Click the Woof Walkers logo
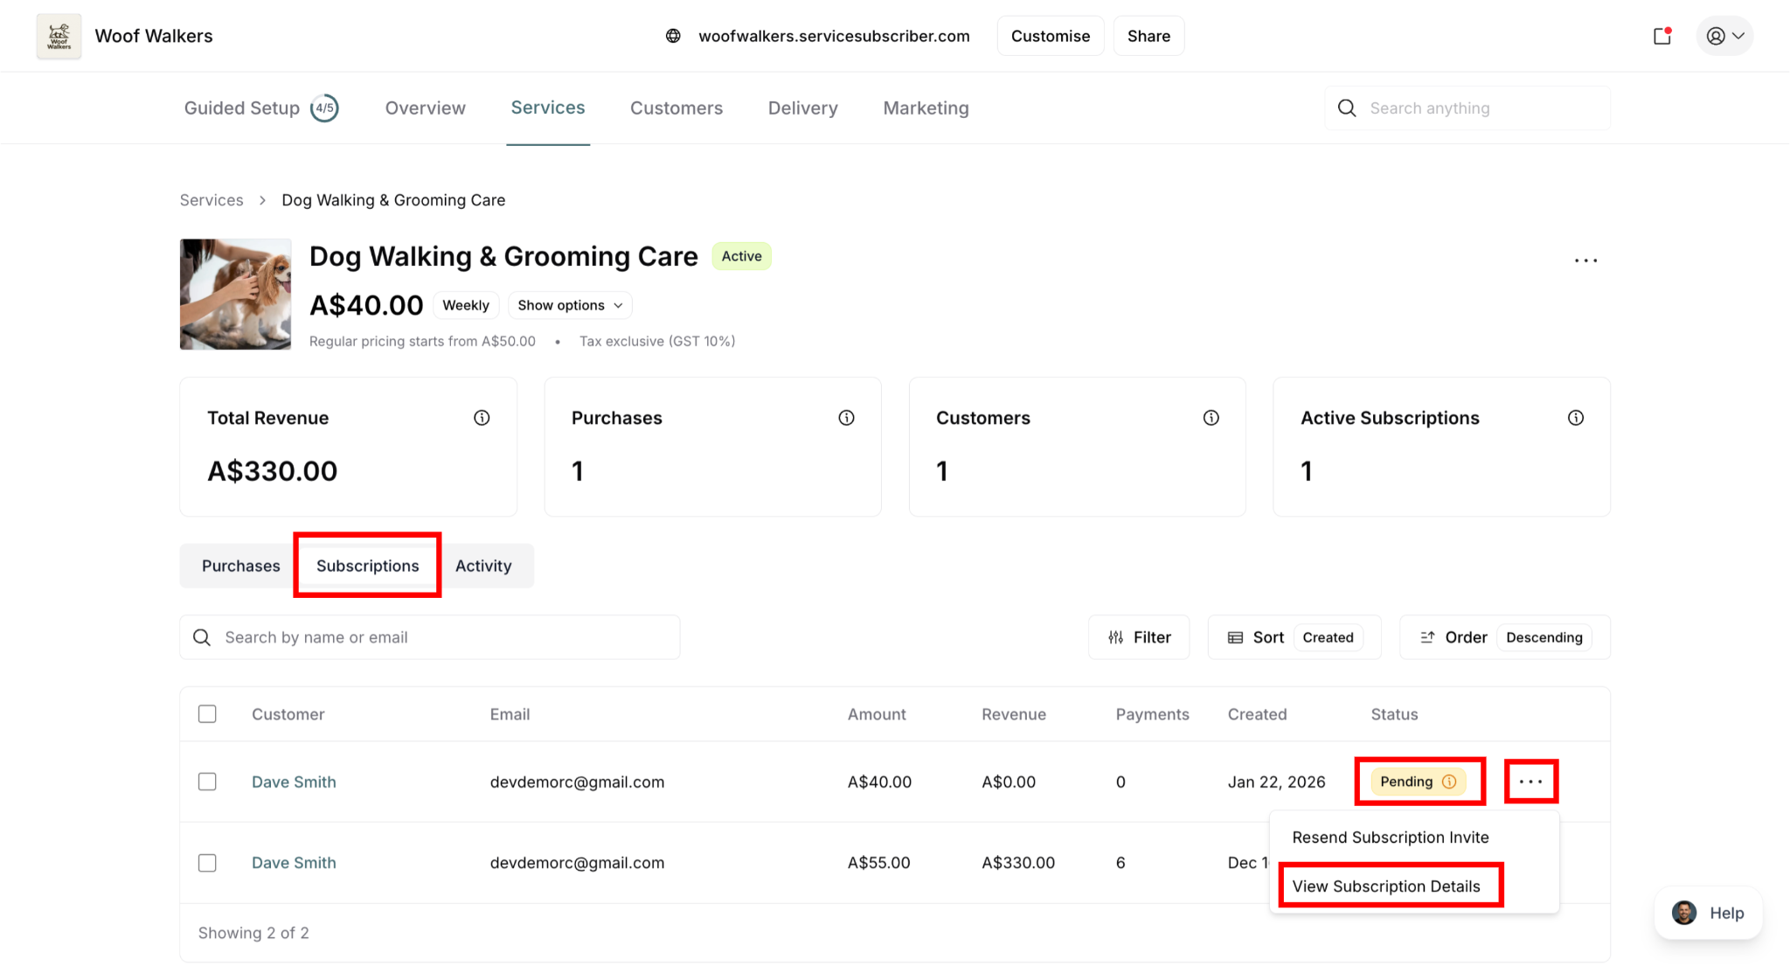Screen dimensions: 1790x966 59,36
